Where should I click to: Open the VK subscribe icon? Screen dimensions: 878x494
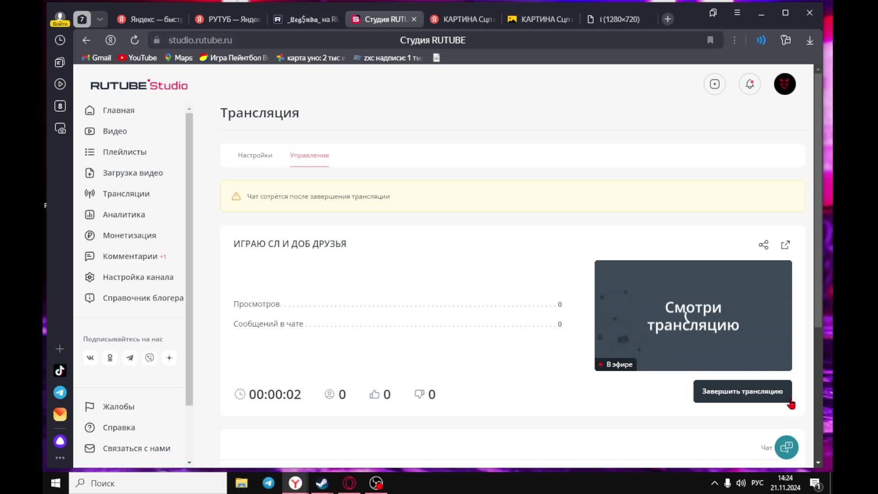90,358
